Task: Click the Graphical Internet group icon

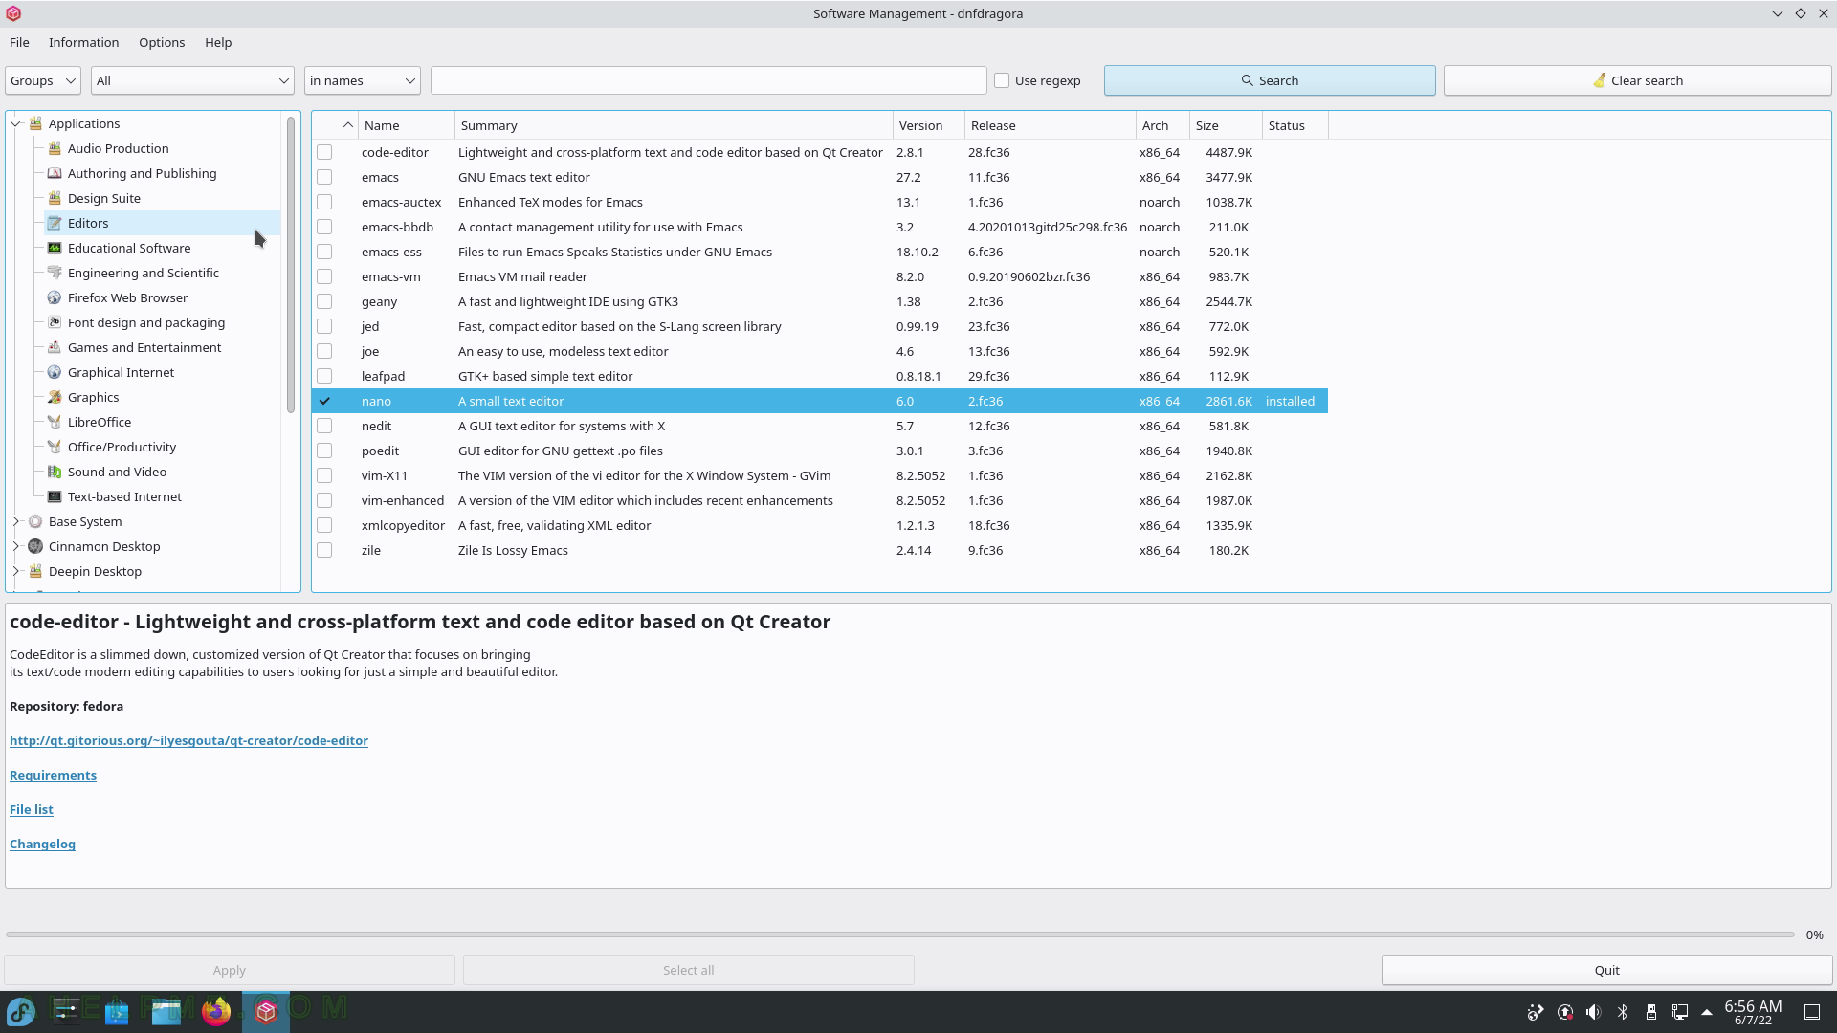Action: pos(55,372)
